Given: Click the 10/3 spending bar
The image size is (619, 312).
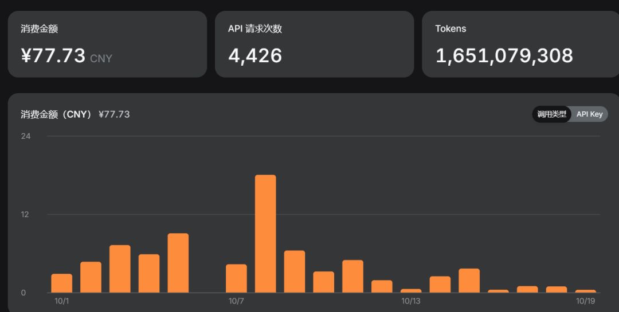Looking at the screenshot, I should click(x=120, y=269).
